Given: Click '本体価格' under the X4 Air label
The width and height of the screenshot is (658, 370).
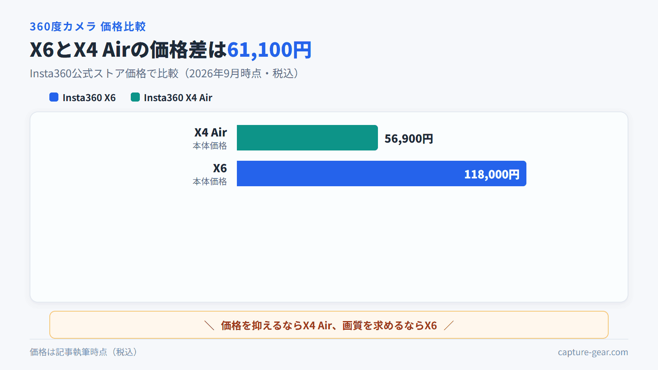Looking at the screenshot, I should tap(210, 146).
